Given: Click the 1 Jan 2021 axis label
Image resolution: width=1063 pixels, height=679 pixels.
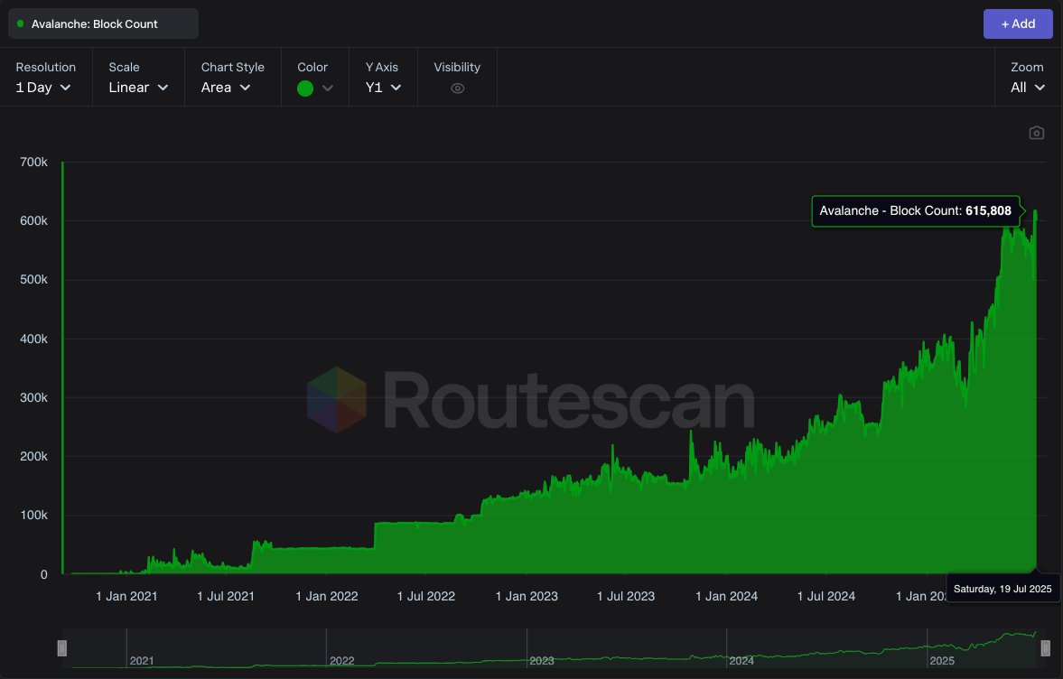Looking at the screenshot, I should pos(126,596).
